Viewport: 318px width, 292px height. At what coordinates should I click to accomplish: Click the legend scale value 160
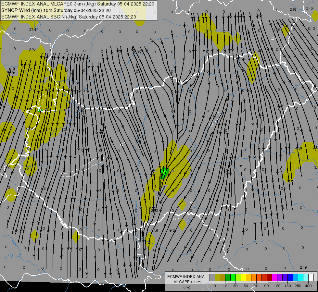click(x=287, y=286)
